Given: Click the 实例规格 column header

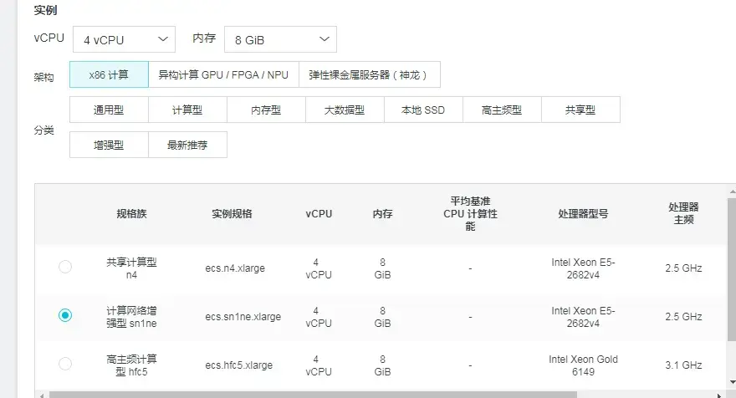Looking at the screenshot, I should click(232, 214).
